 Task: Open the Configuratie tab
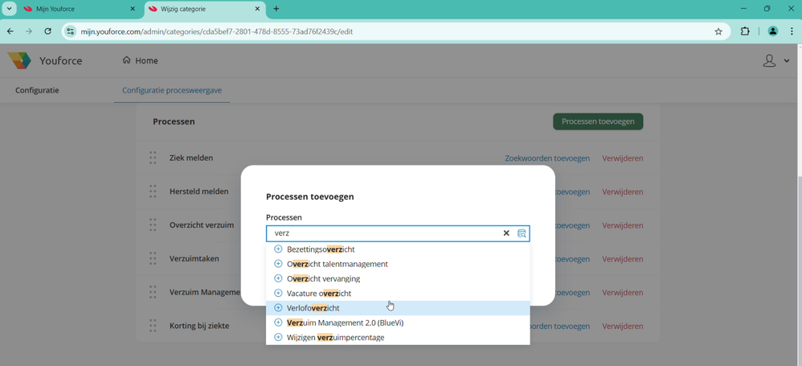coord(37,91)
